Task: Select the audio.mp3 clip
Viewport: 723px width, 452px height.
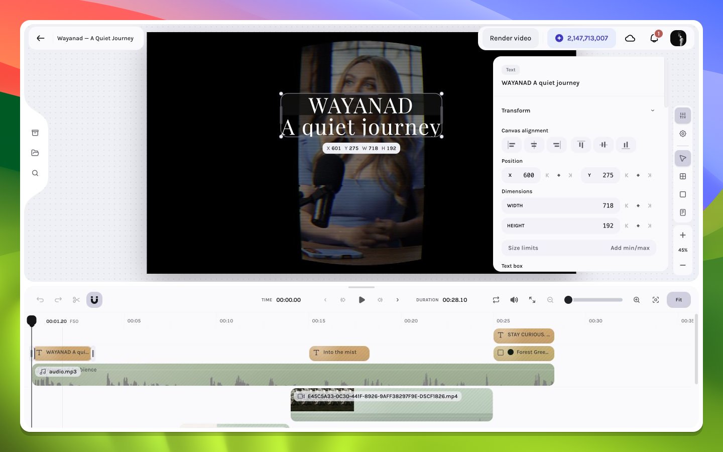Action: pos(293,375)
